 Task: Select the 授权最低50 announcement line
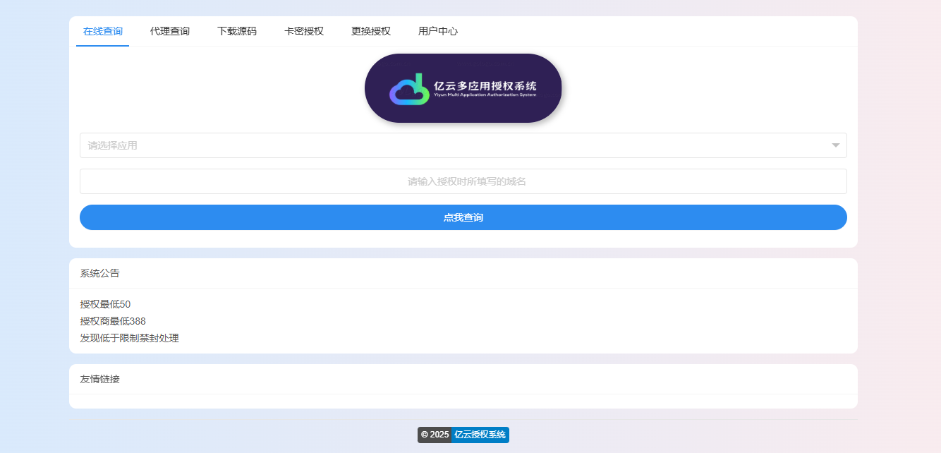tap(105, 304)
